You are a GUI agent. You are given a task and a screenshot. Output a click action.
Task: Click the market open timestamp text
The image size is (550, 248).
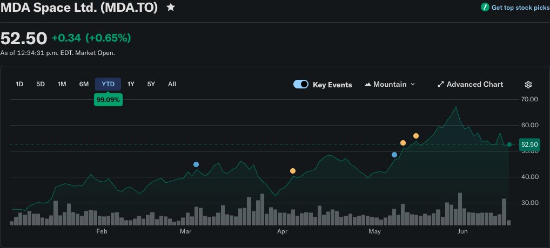click(57, 53)
